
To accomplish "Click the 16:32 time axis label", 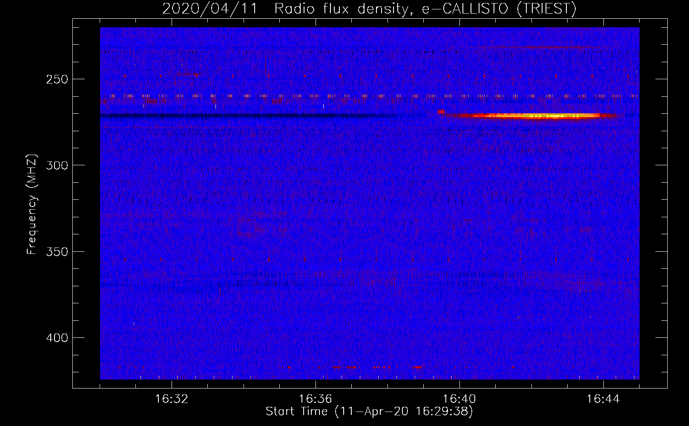I will (x=172, y=399).
